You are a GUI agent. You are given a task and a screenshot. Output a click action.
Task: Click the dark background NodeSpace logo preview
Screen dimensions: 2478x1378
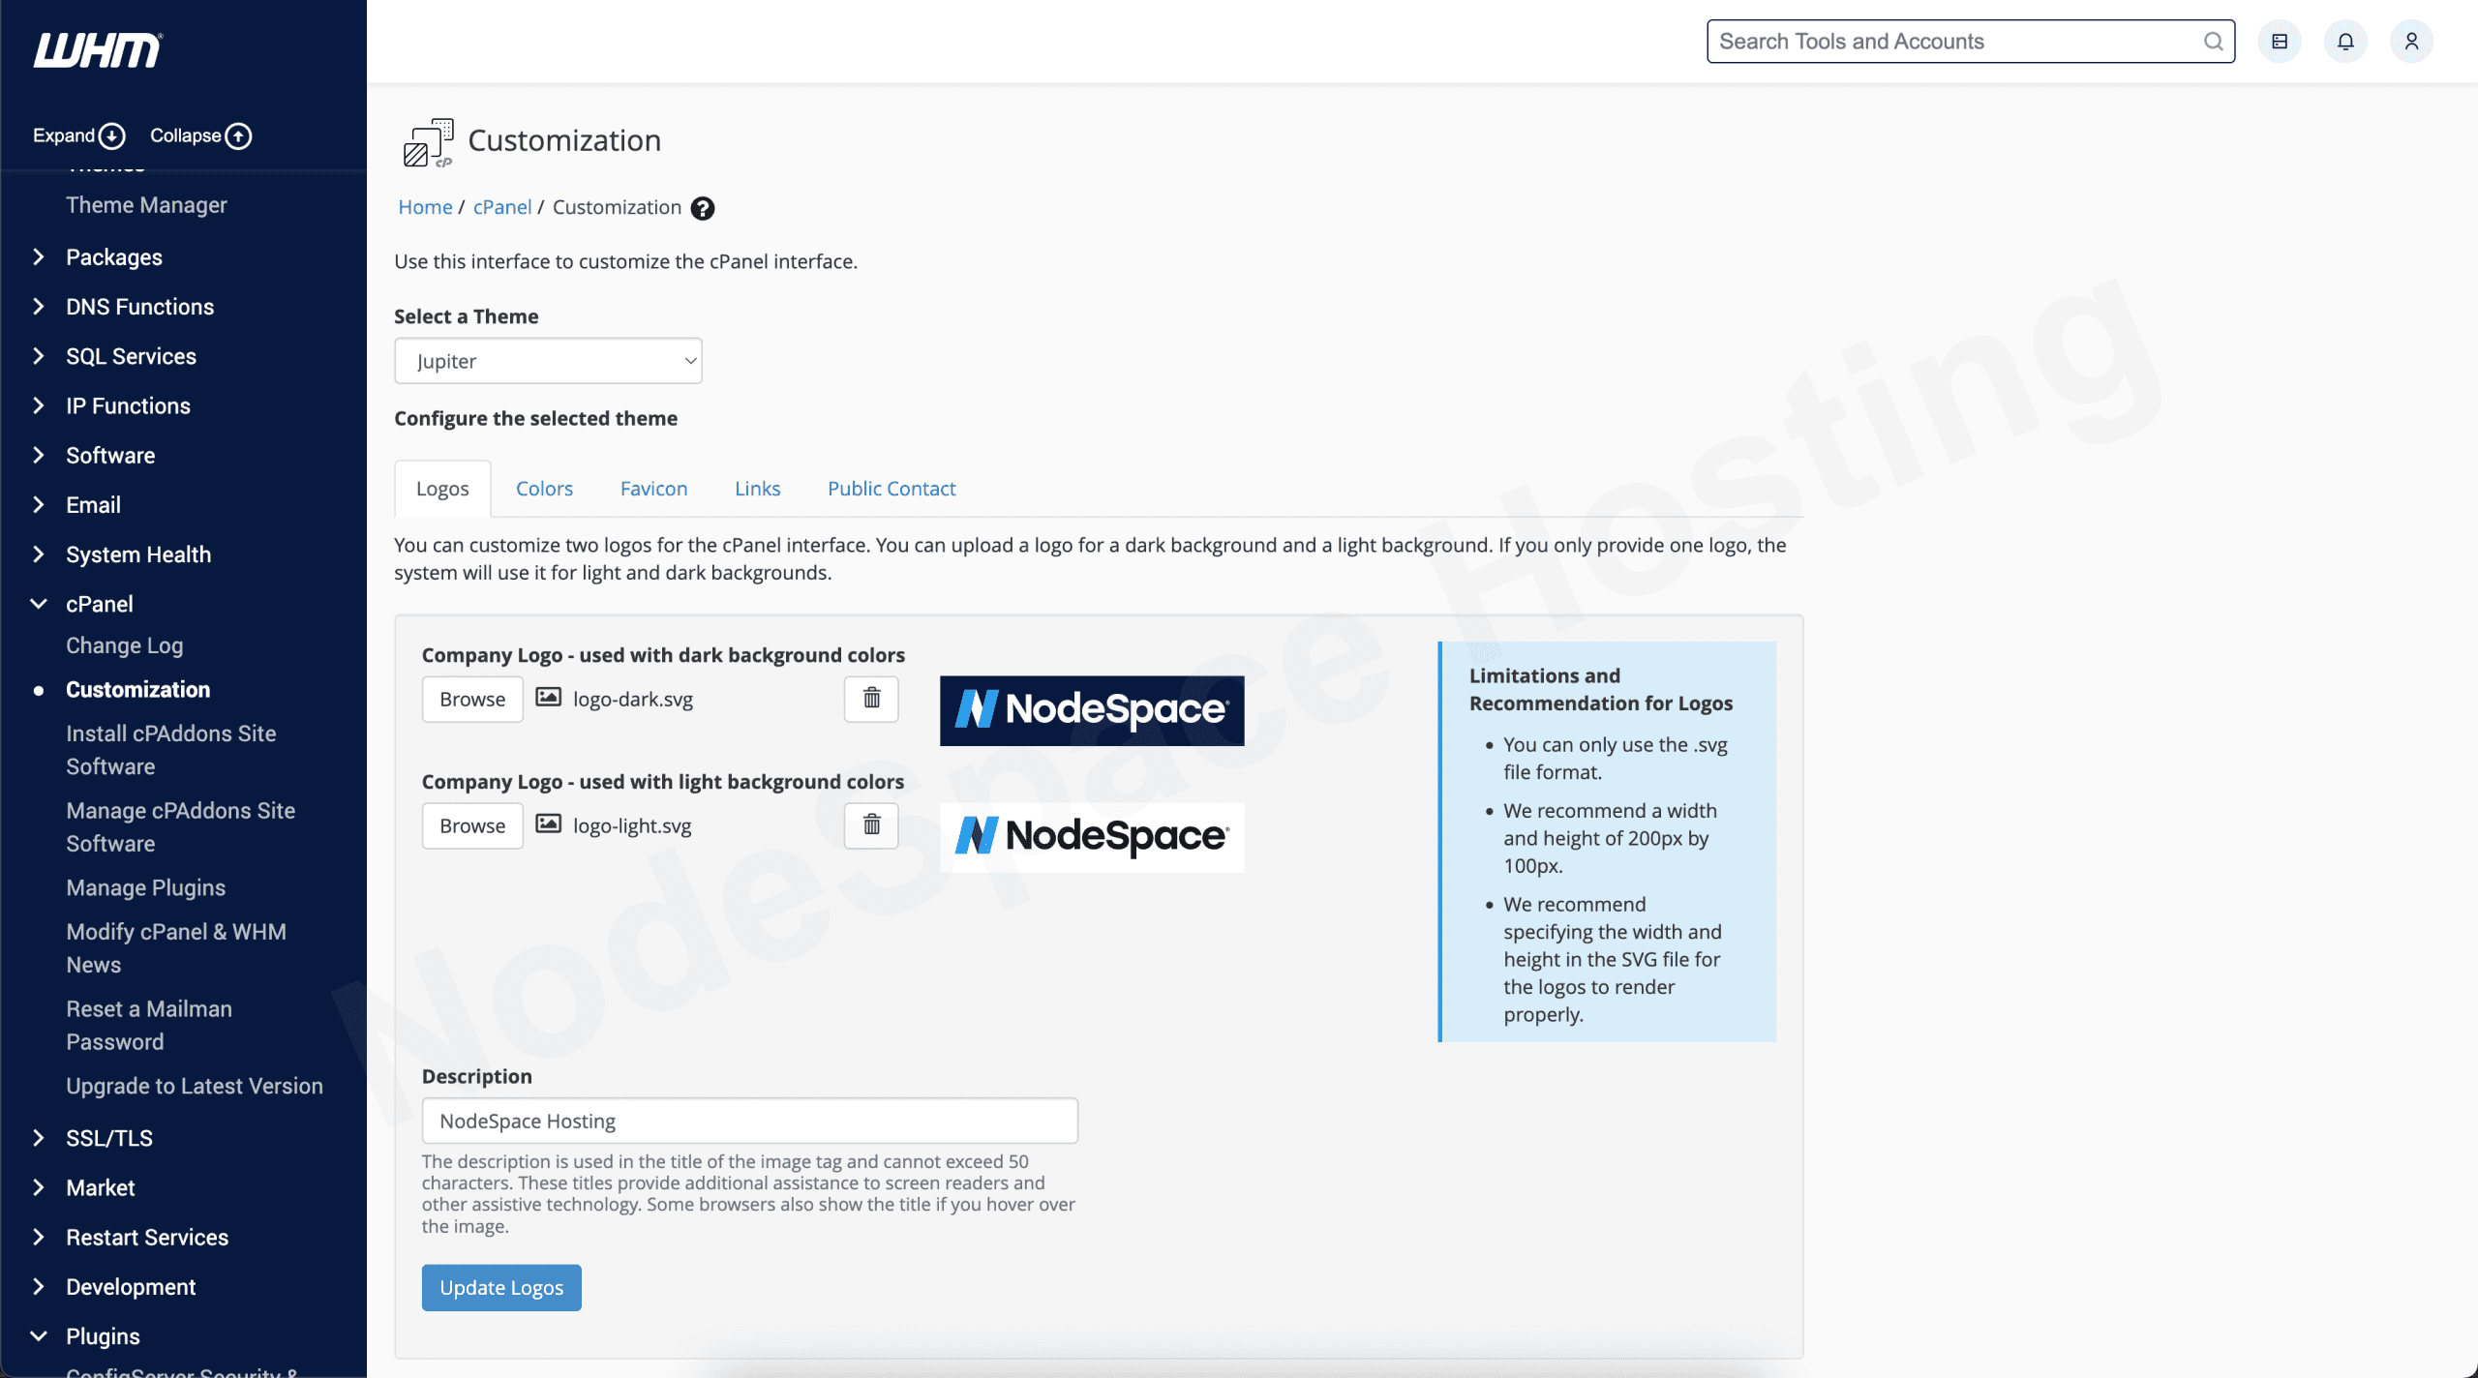click(x=1092, y=710)
